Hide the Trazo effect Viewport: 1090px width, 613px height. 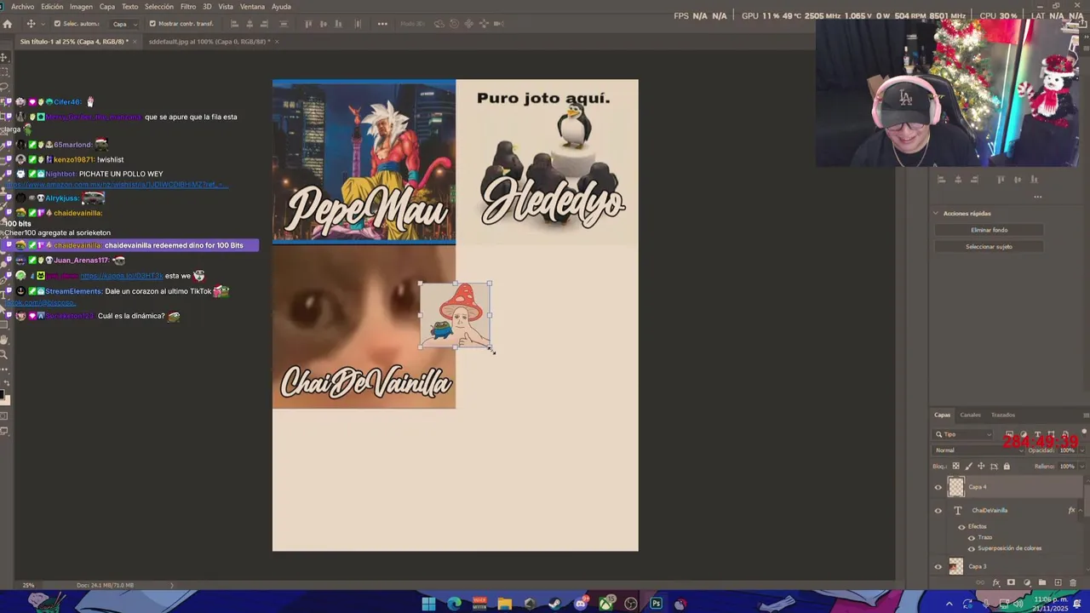click(x=972, y=538)
